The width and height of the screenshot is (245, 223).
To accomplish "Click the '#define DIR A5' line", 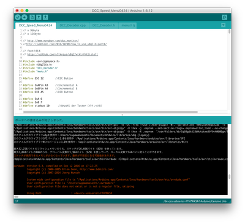I will [x=48, y=92].
